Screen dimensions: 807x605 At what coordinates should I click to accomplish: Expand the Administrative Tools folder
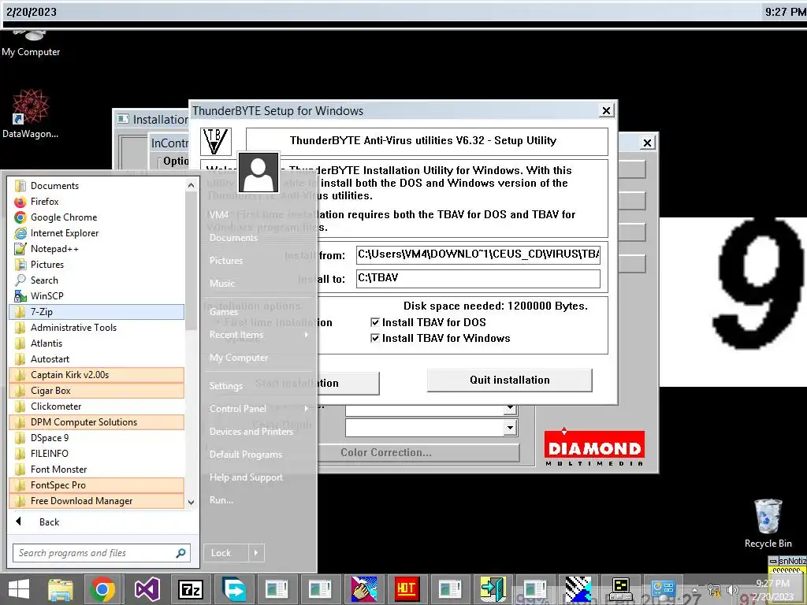pyautogui.click(x=96, y=328)
